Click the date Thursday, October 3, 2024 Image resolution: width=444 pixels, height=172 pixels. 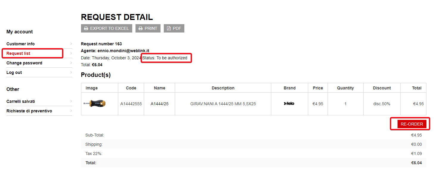(116, 58)
